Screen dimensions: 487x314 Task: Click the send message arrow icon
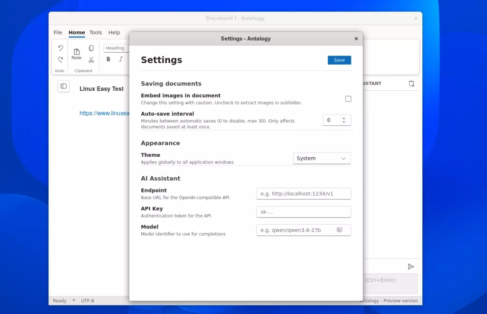pos(410,266)
